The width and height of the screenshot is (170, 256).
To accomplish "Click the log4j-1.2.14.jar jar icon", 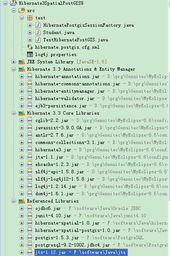I will click(x=30, y=186).
